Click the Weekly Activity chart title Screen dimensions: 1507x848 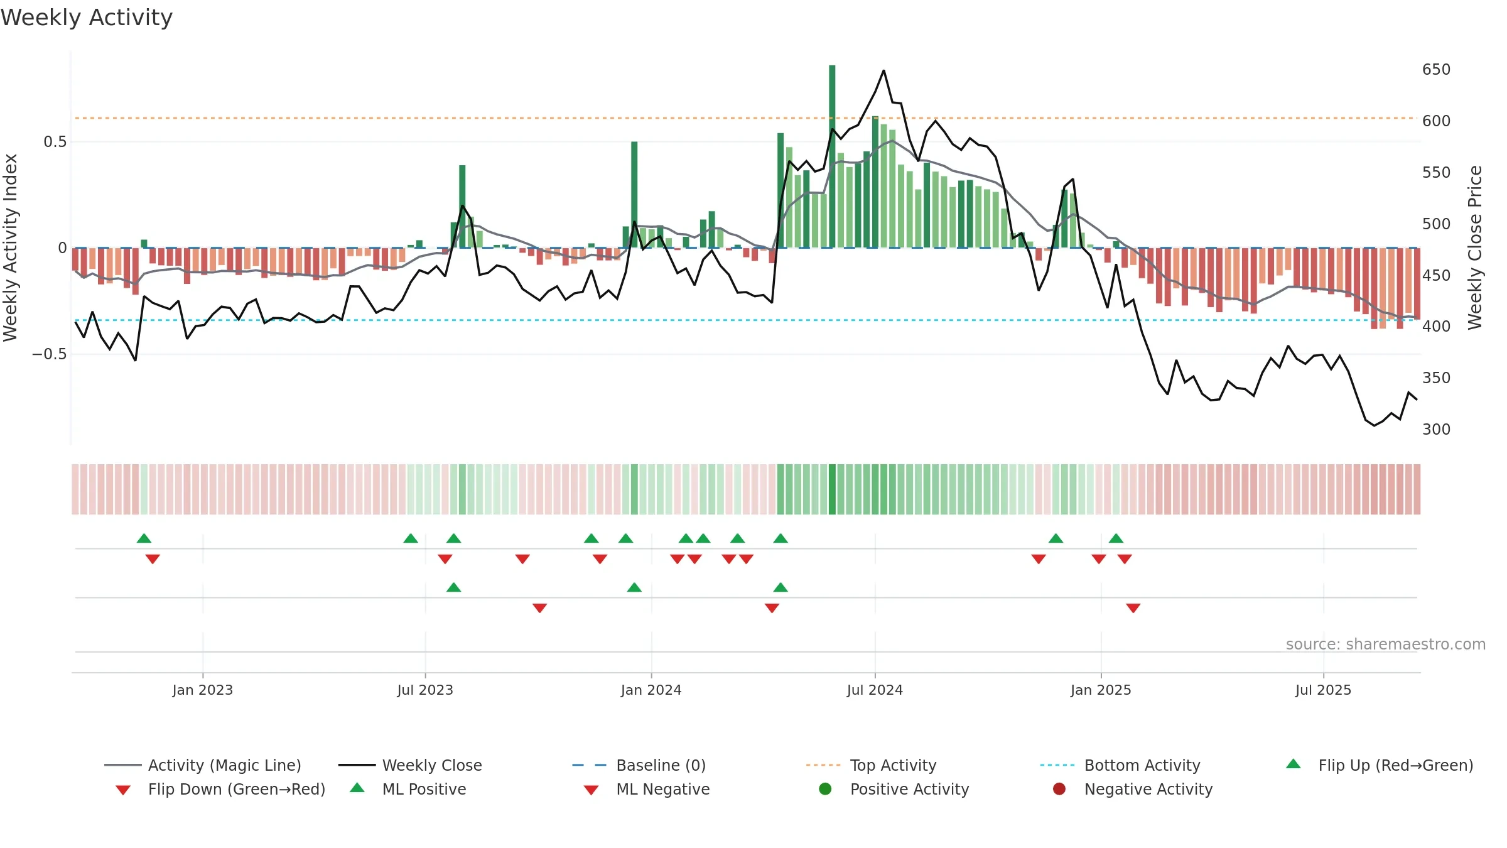[x=87, y=18]
